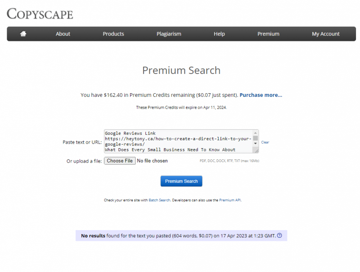The height and width of the screenshot is (272, 360).
Task: Open the Products menu
Action: tap(113, 34)
